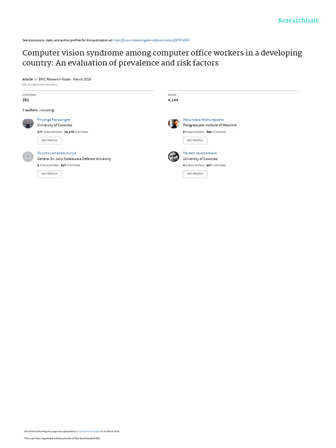Click the Computer vision syndrome article title
This screenshot has width=336, height=448.
tap(162, 58)
